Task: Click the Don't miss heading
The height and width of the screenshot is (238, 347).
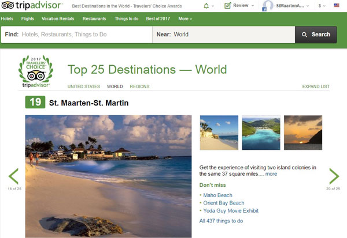Action: (213, 185)
